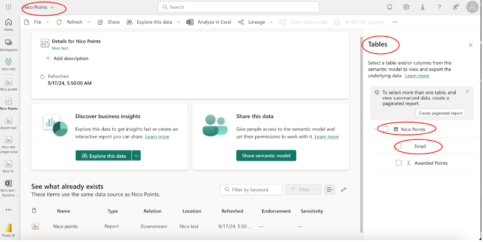
Task: Click the feedback people icon in header
Action: (x=456, y=7)
